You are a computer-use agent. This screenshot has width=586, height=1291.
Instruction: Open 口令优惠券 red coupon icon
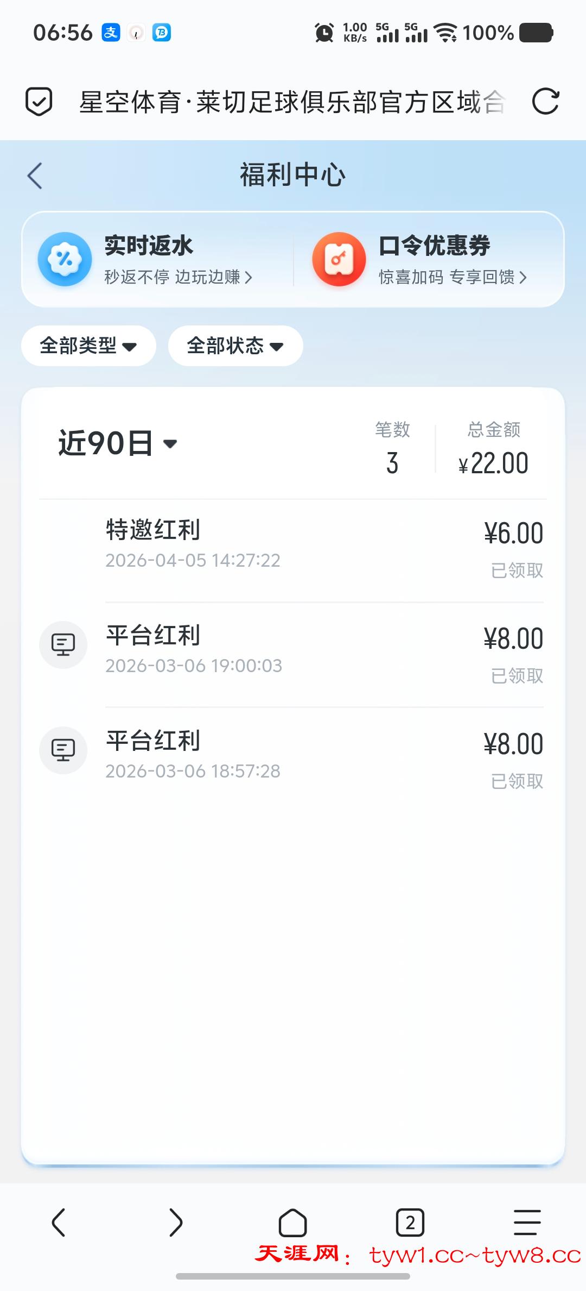click(x=339, y=259)
